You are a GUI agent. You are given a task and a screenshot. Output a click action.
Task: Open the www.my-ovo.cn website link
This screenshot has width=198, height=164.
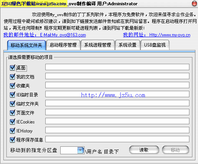point(156,35)
